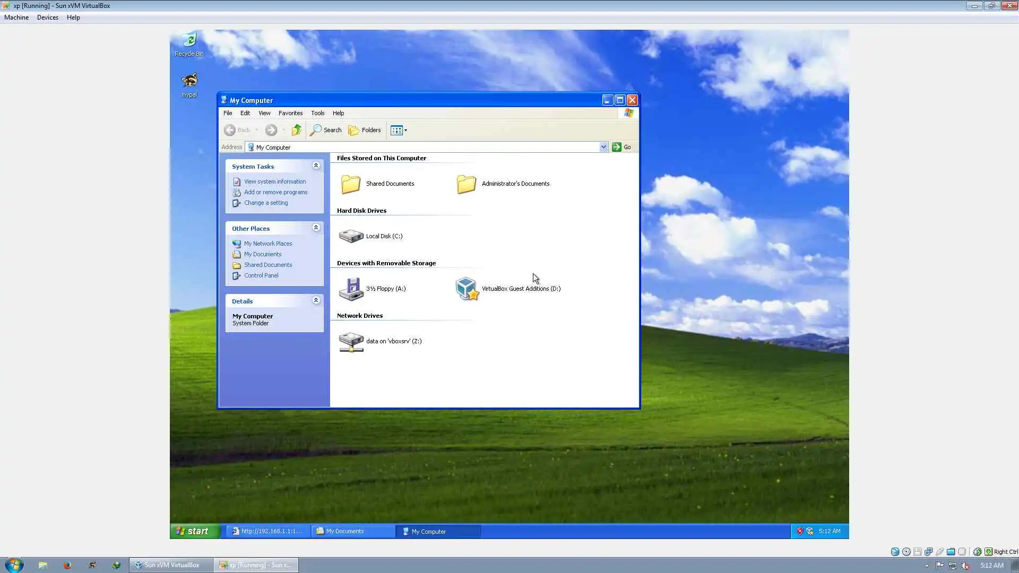Image resolution: width=1019 pixels, height=573 pixels.
Task: Collapse the Details panel
Action: [x=316, y=300]
